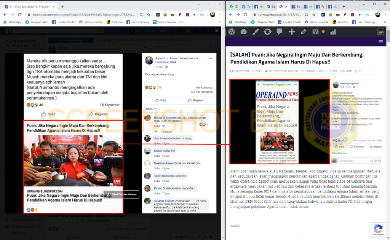Click the WordPress logo in the admin bar

click(x=232, y=32)
